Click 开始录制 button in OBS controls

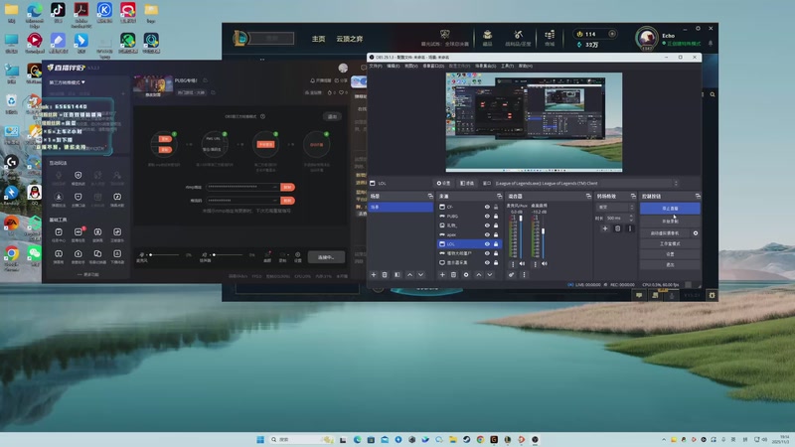pyautogui.click(x=670, y=222)
